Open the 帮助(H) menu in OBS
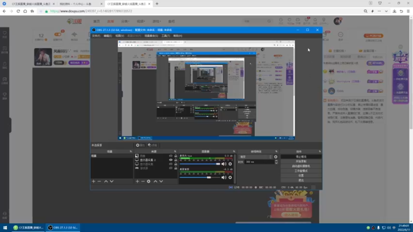Image resolution: width=413 pixels, height=232 pixels. coord(178,36)
